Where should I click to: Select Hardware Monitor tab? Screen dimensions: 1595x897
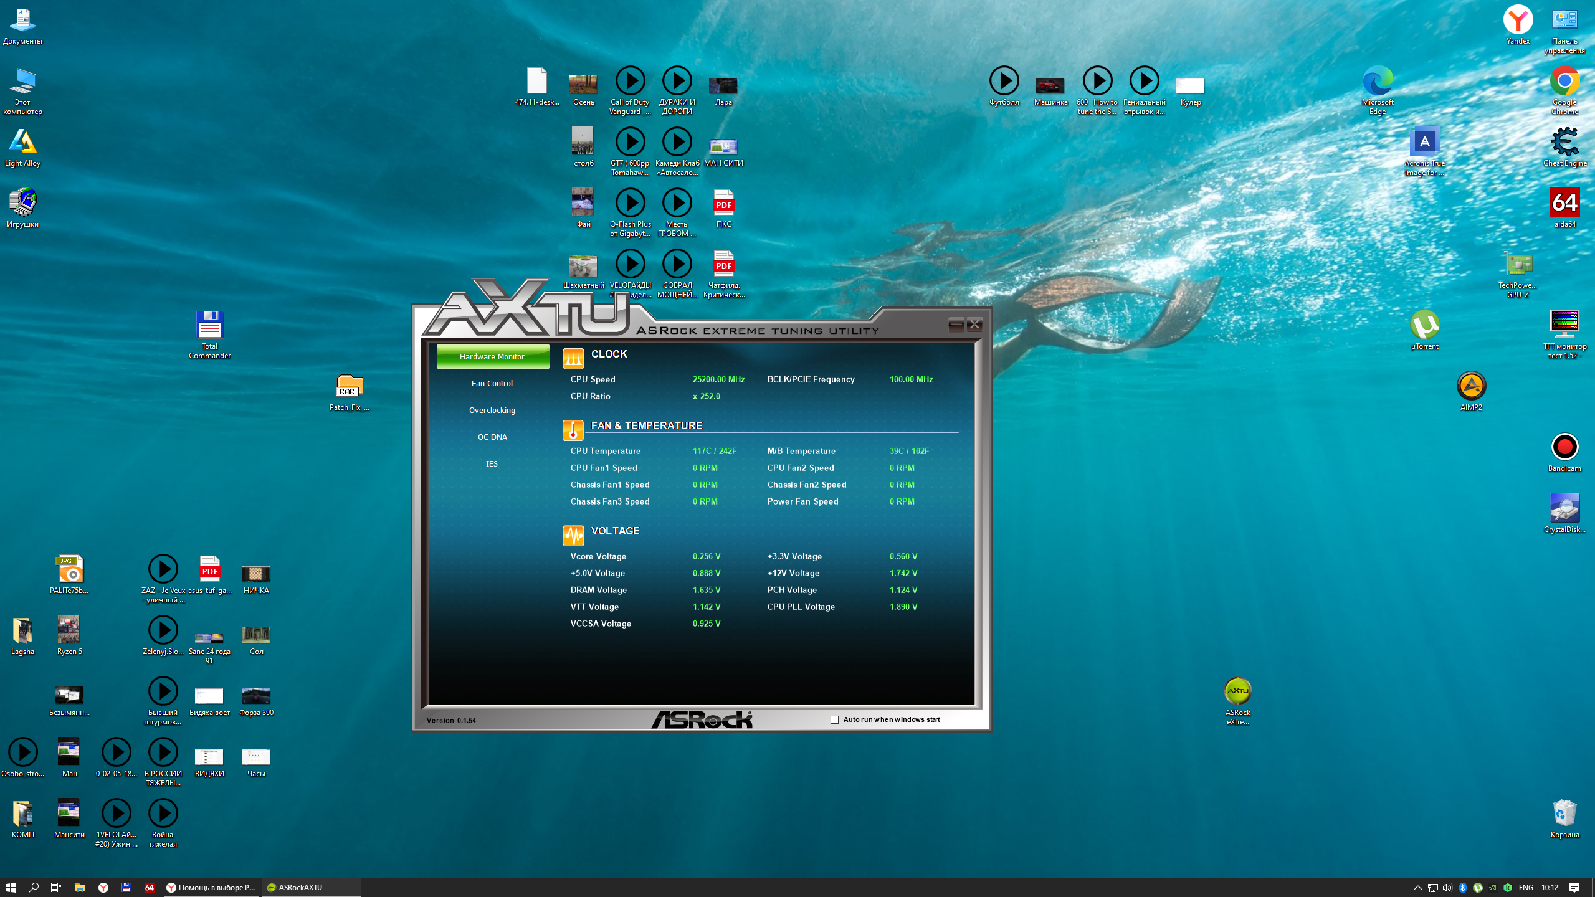(492, 356)
